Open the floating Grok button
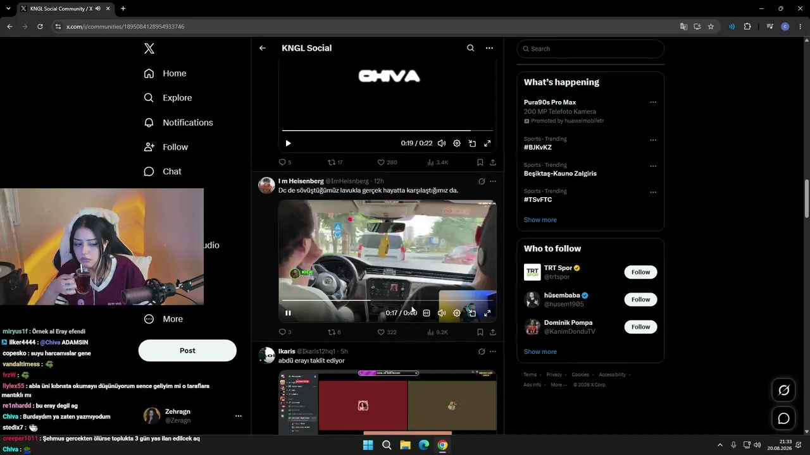Screen dimensions: 810x455 click(783, 391)
